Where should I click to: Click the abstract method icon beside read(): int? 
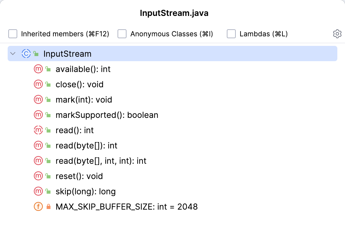(38, 130)
